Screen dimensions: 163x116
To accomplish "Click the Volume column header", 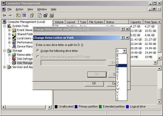I will tap(59, 22).
